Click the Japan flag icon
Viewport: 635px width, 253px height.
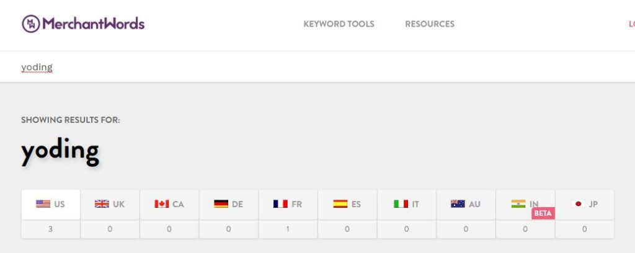[x=578, y=204]
